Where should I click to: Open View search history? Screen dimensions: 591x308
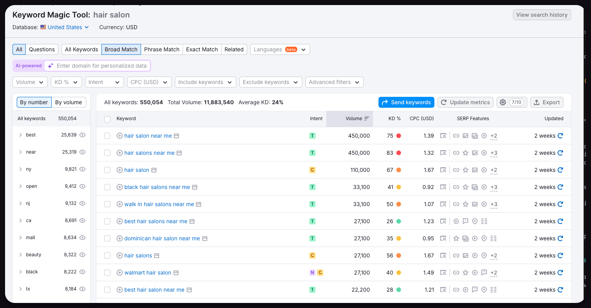coord(542,14)
